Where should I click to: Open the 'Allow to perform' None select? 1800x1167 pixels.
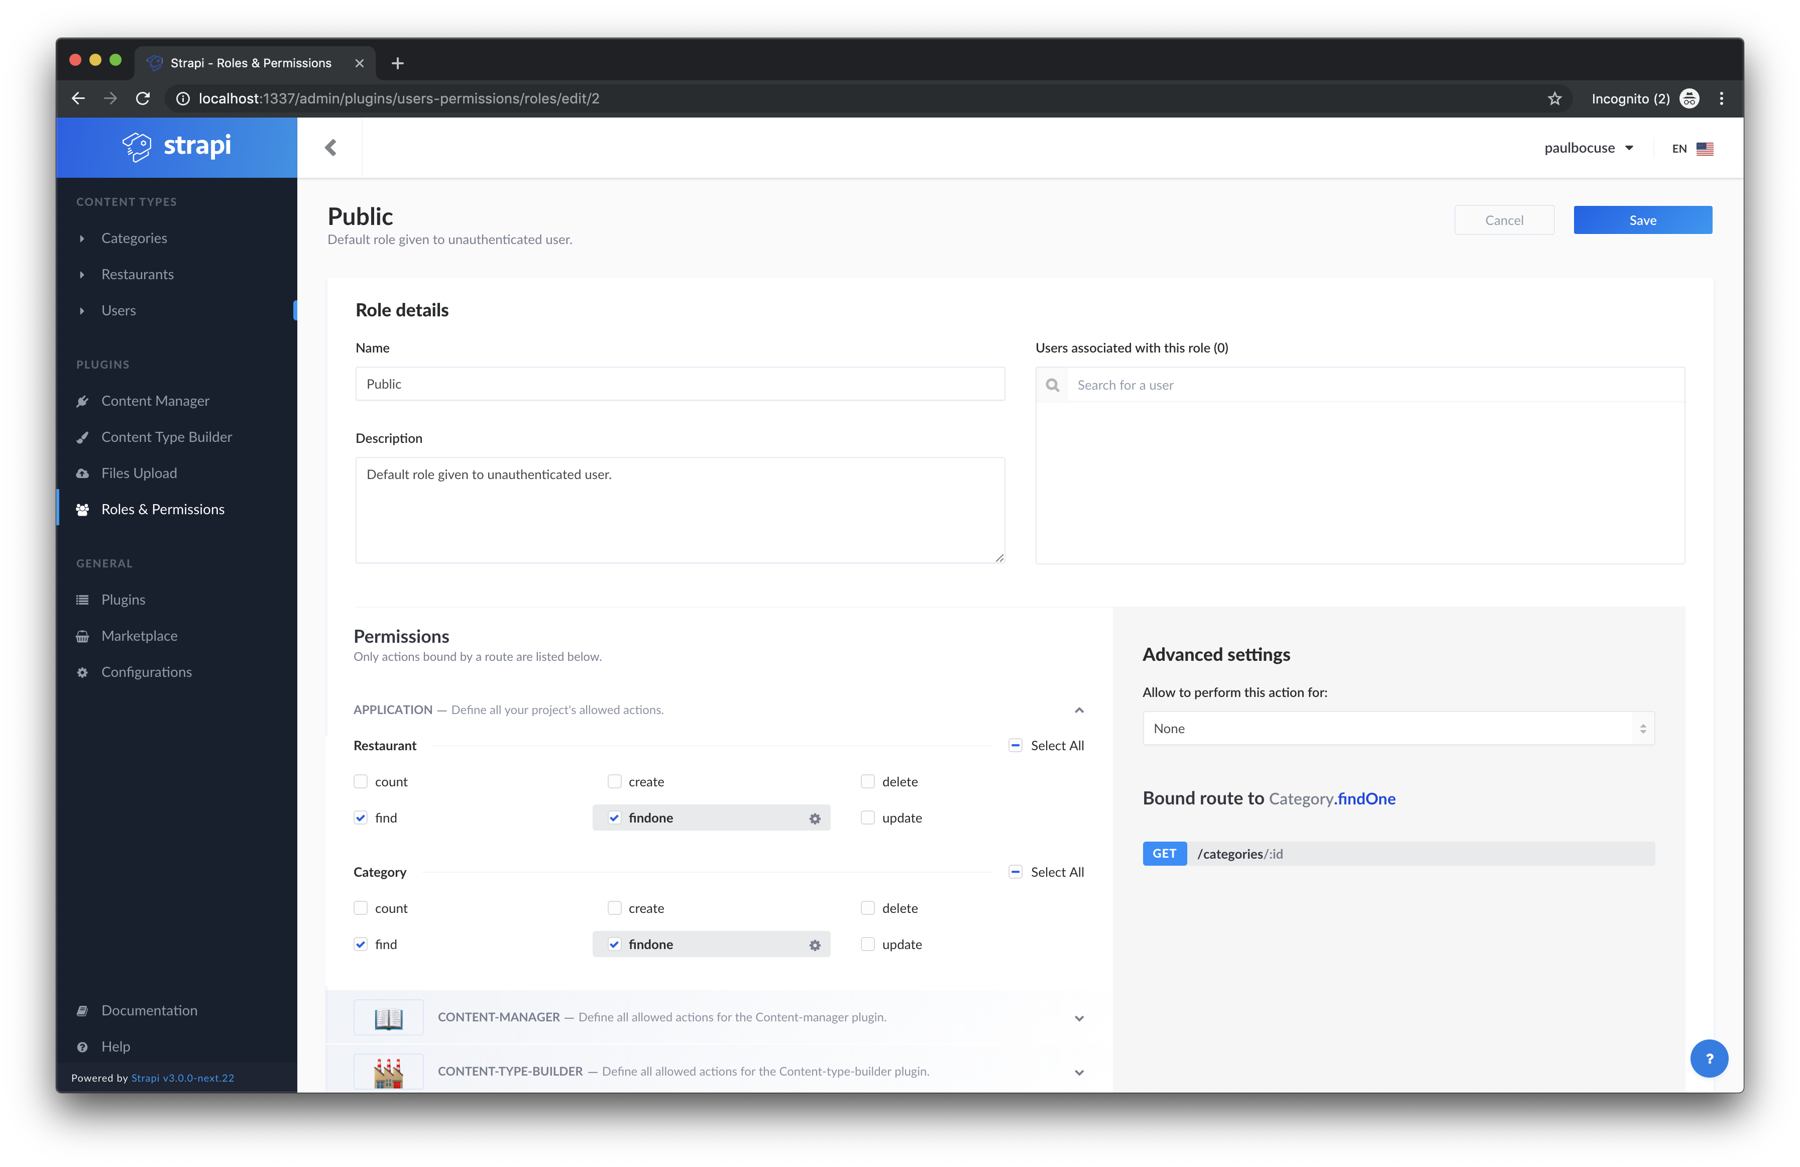click(x=1398, y=728)
